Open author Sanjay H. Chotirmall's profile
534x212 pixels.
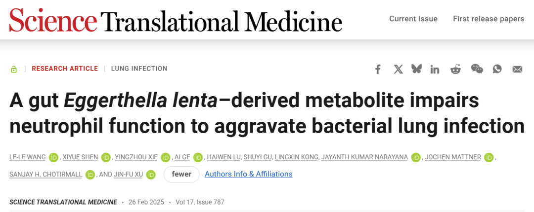45,175
